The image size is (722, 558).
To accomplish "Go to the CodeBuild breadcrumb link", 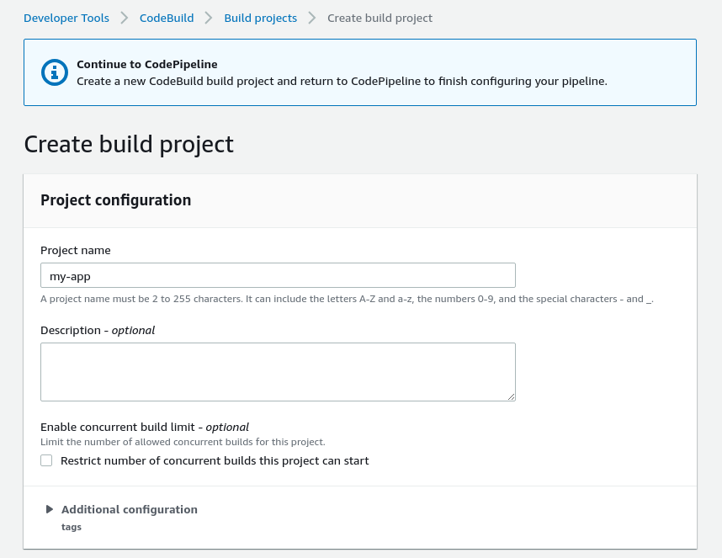I will (166, 18).
